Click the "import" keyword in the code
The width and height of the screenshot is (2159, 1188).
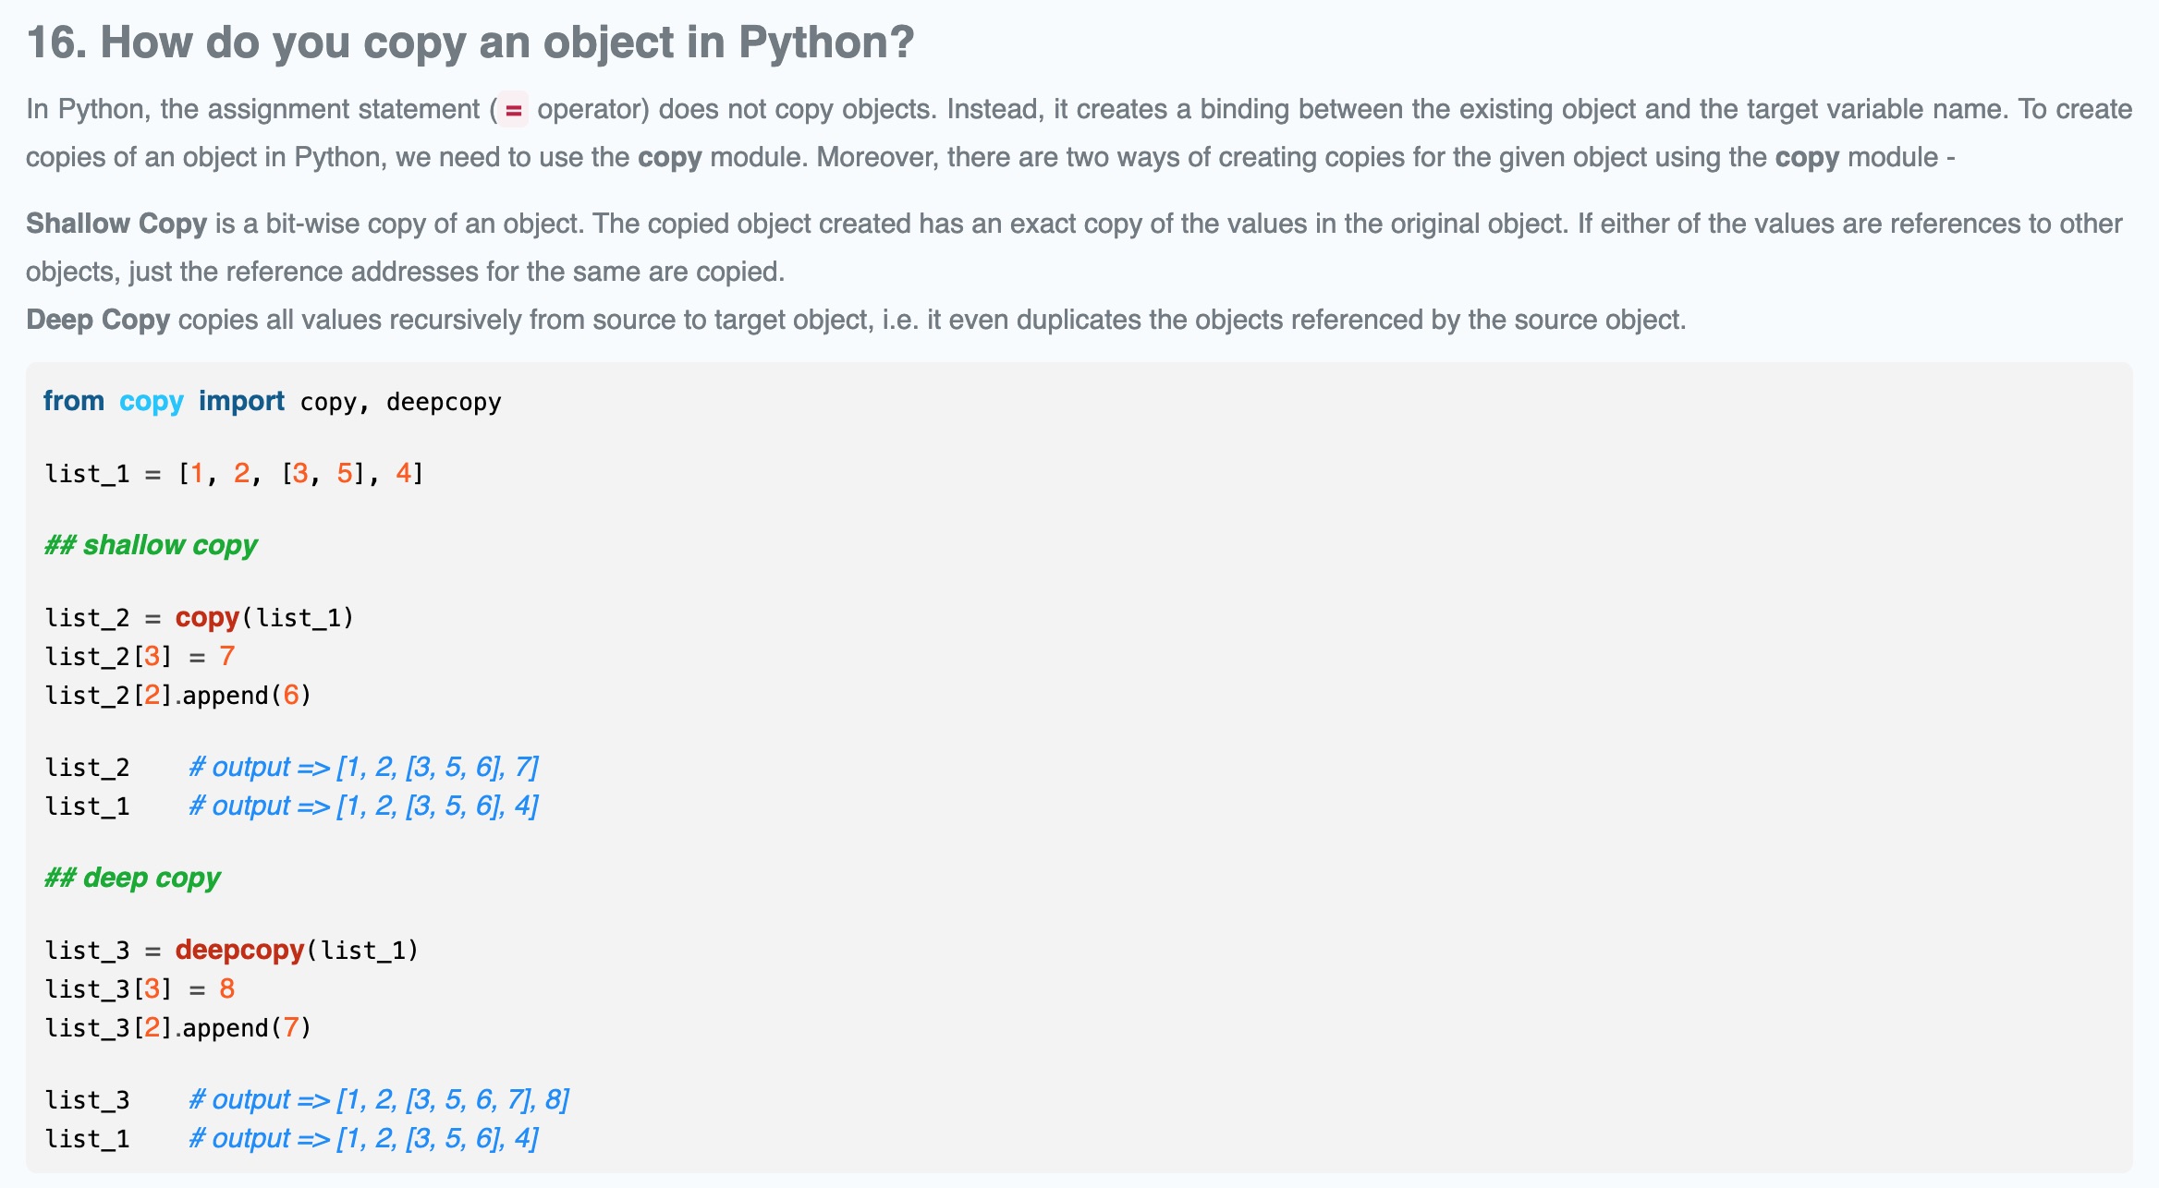[241, 401]
